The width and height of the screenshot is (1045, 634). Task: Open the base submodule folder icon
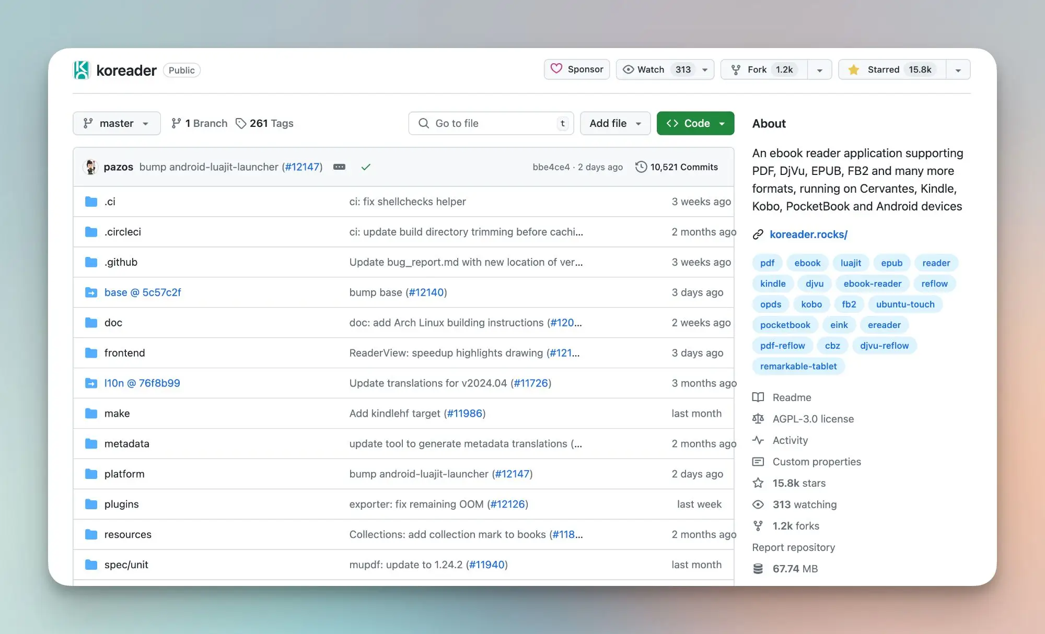pyautogui.click(x=91, y=292)
